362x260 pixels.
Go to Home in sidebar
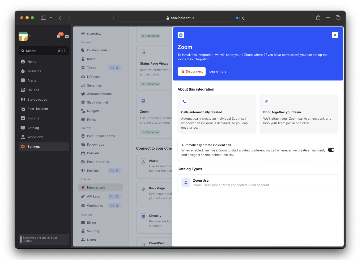[44, 62]
